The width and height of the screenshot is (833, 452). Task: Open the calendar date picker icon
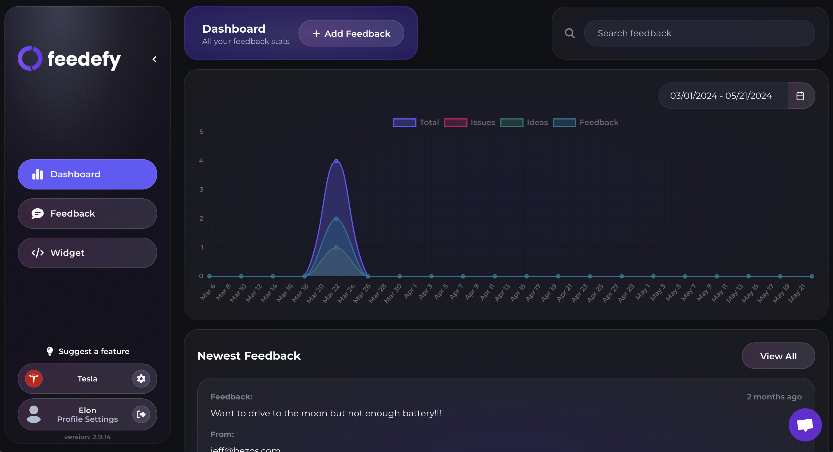[x=800, y=96]
